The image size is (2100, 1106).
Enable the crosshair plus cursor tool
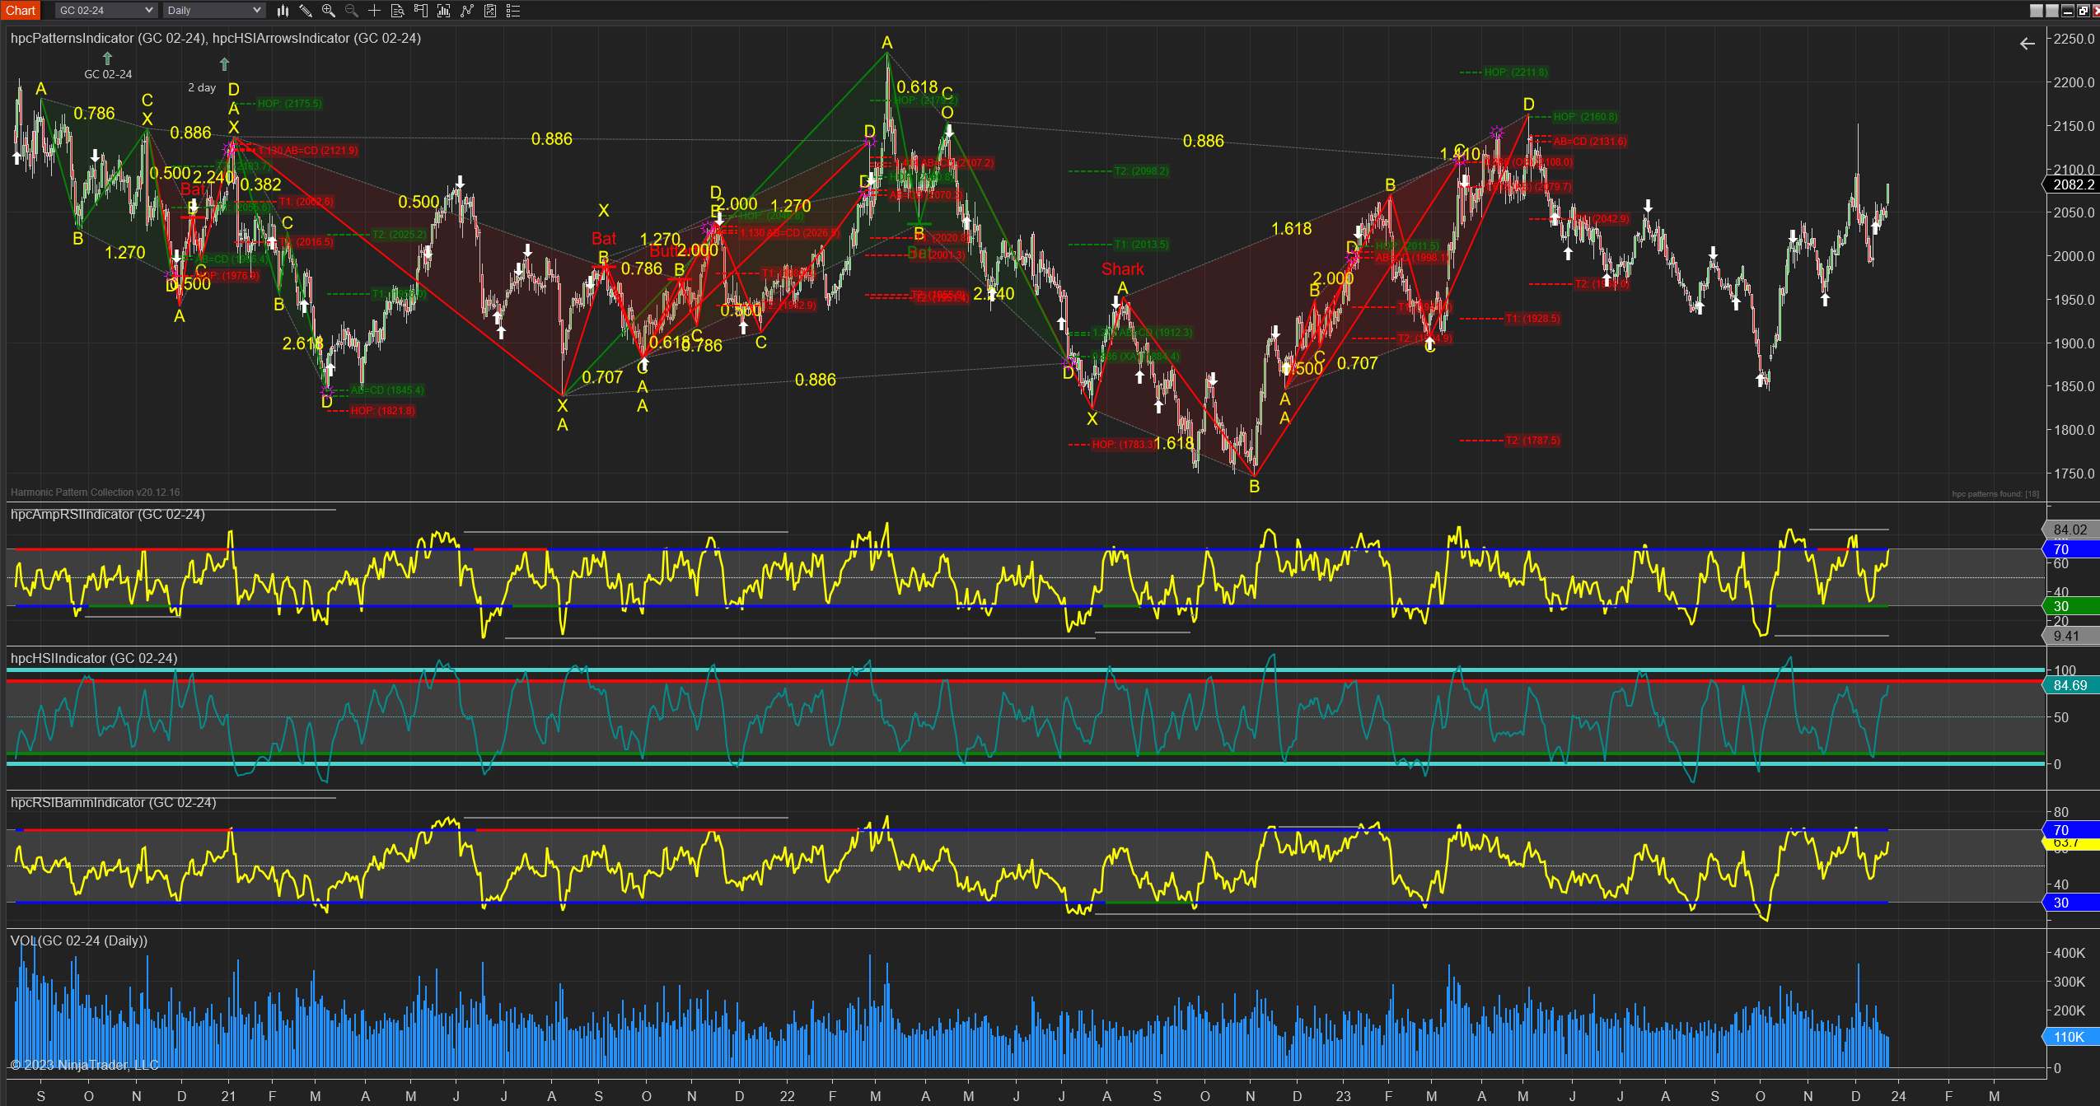pos(374,11)
